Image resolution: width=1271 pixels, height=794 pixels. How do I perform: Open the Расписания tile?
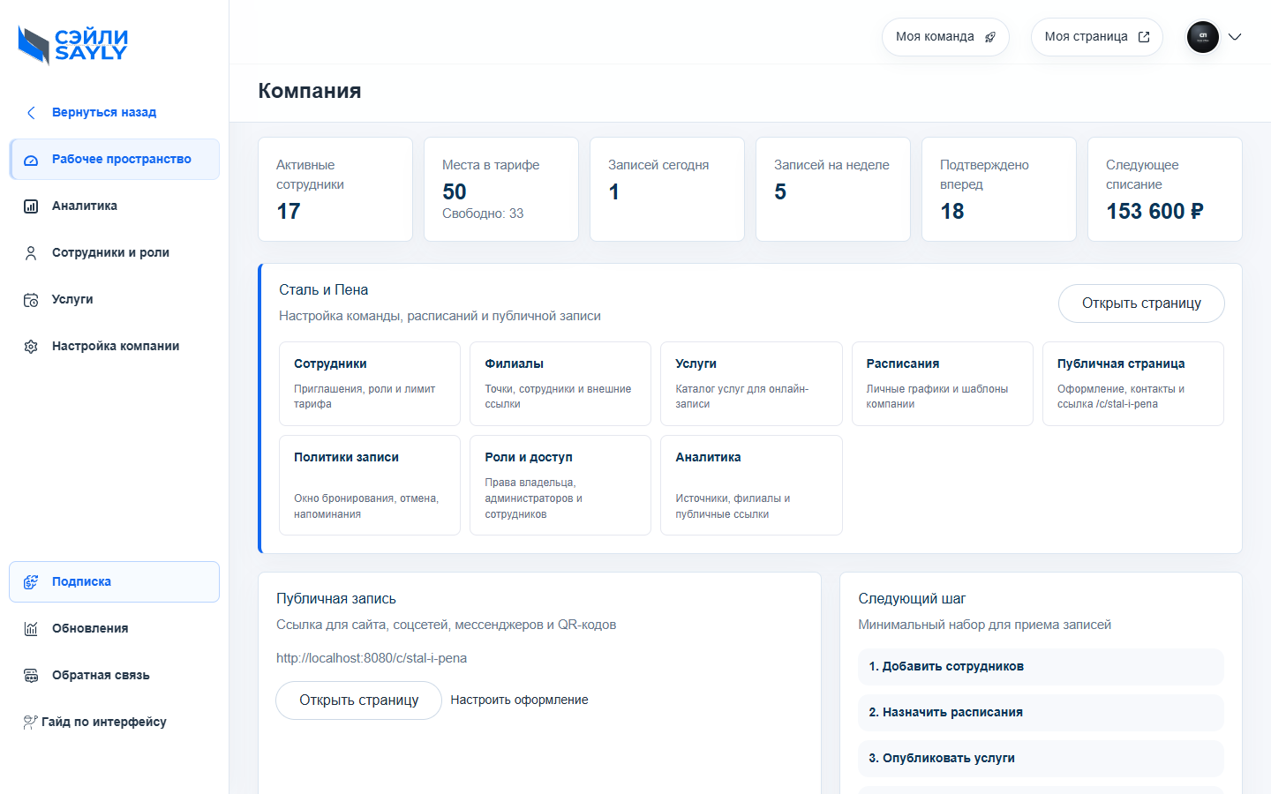click(943, 384)
